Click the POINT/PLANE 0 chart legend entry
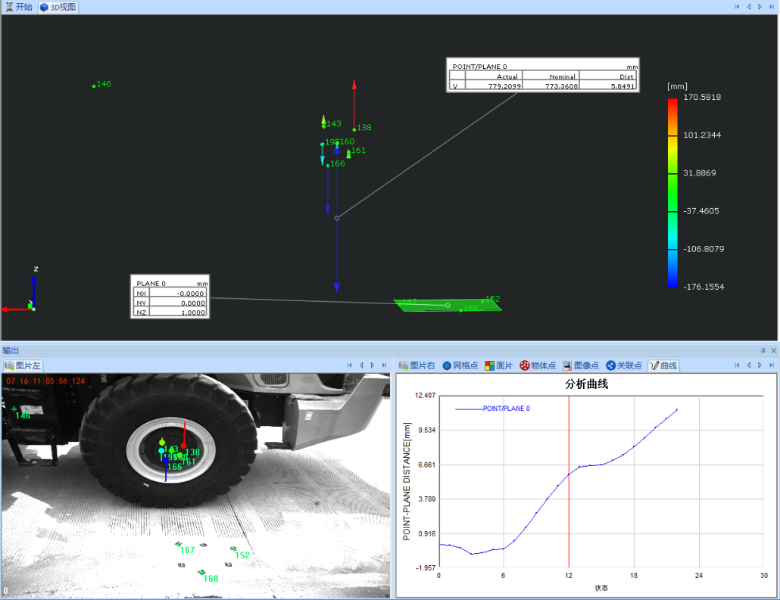The image size is (780, 600). pyautogui.click(x=492, y=409)
